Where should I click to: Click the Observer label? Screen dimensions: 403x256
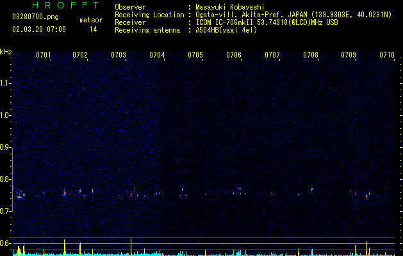click(130, 7)
